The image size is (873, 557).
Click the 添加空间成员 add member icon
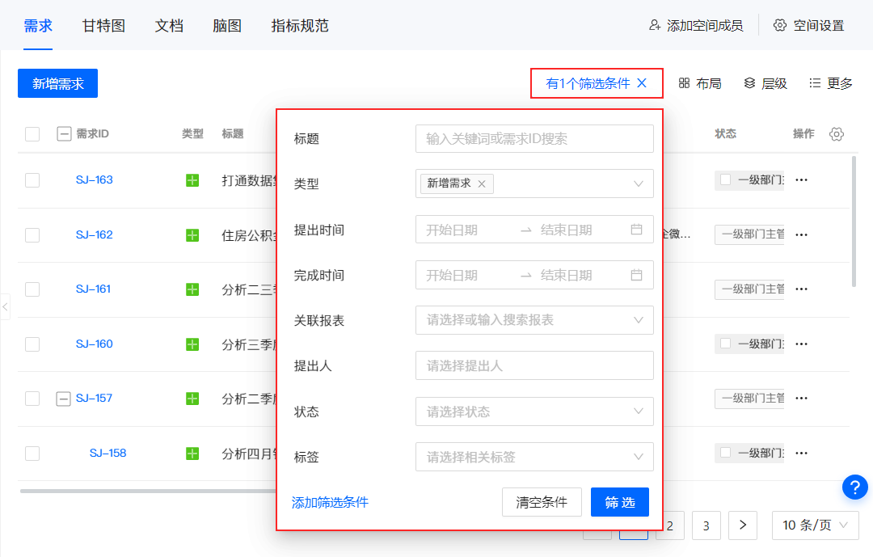655,25
